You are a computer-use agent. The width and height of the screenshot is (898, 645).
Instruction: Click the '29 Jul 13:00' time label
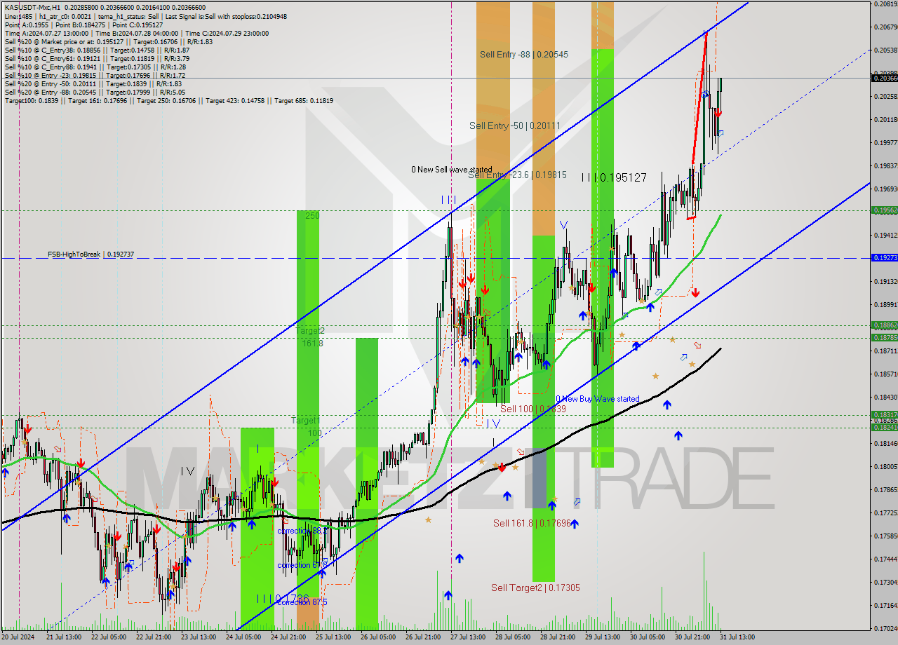[603, 637]
